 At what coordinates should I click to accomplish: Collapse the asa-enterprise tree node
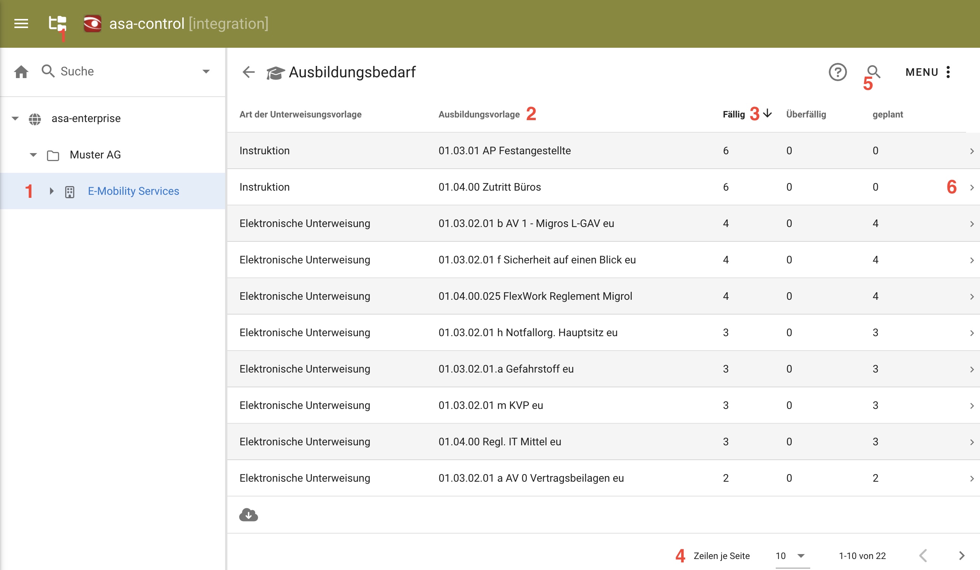pos(15,118)
